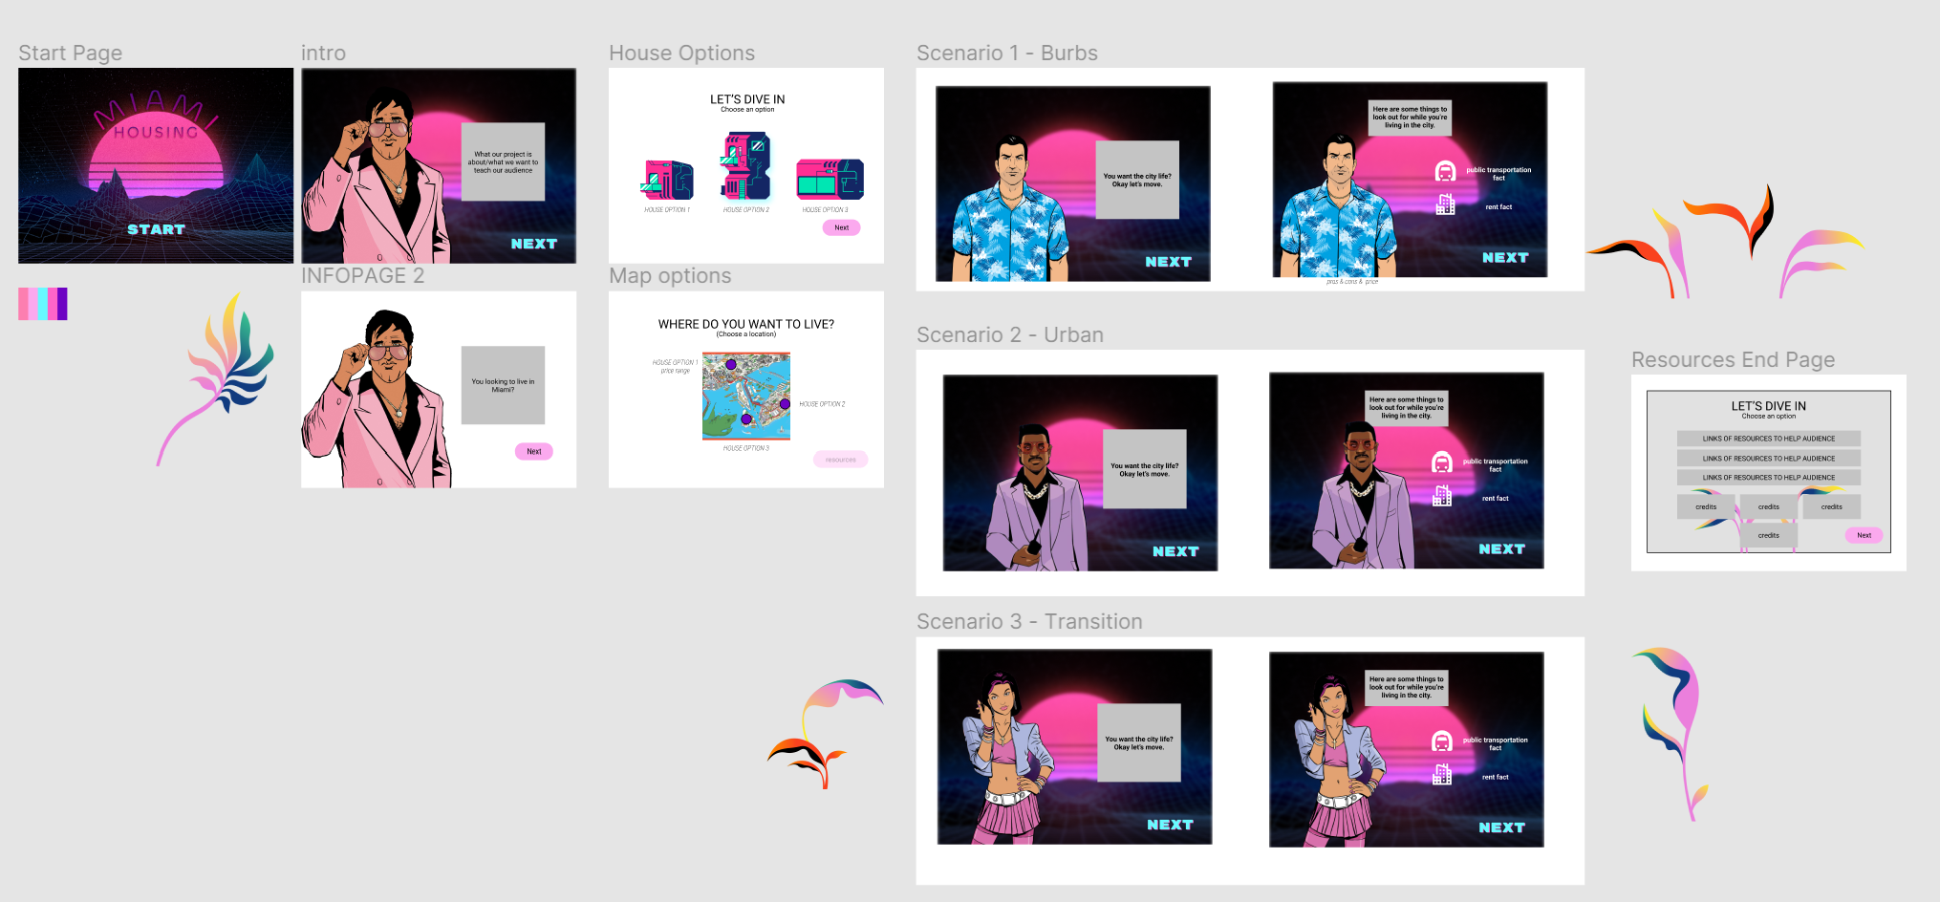The height and width of the screenshot is (902, 1940).
Task: Click START on the Miami Housing start page
Action: (156, 229)
